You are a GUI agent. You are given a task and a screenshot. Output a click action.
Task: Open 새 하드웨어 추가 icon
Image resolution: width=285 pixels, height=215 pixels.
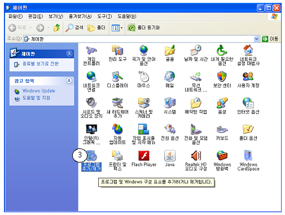pos(117,103)
